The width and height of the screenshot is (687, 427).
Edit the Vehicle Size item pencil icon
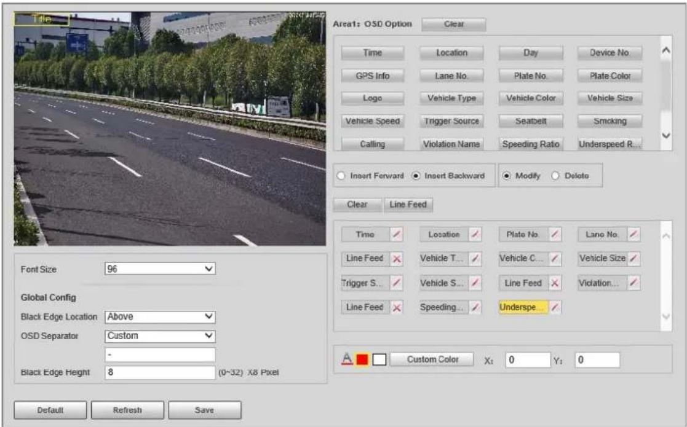(x=633, y=259)
